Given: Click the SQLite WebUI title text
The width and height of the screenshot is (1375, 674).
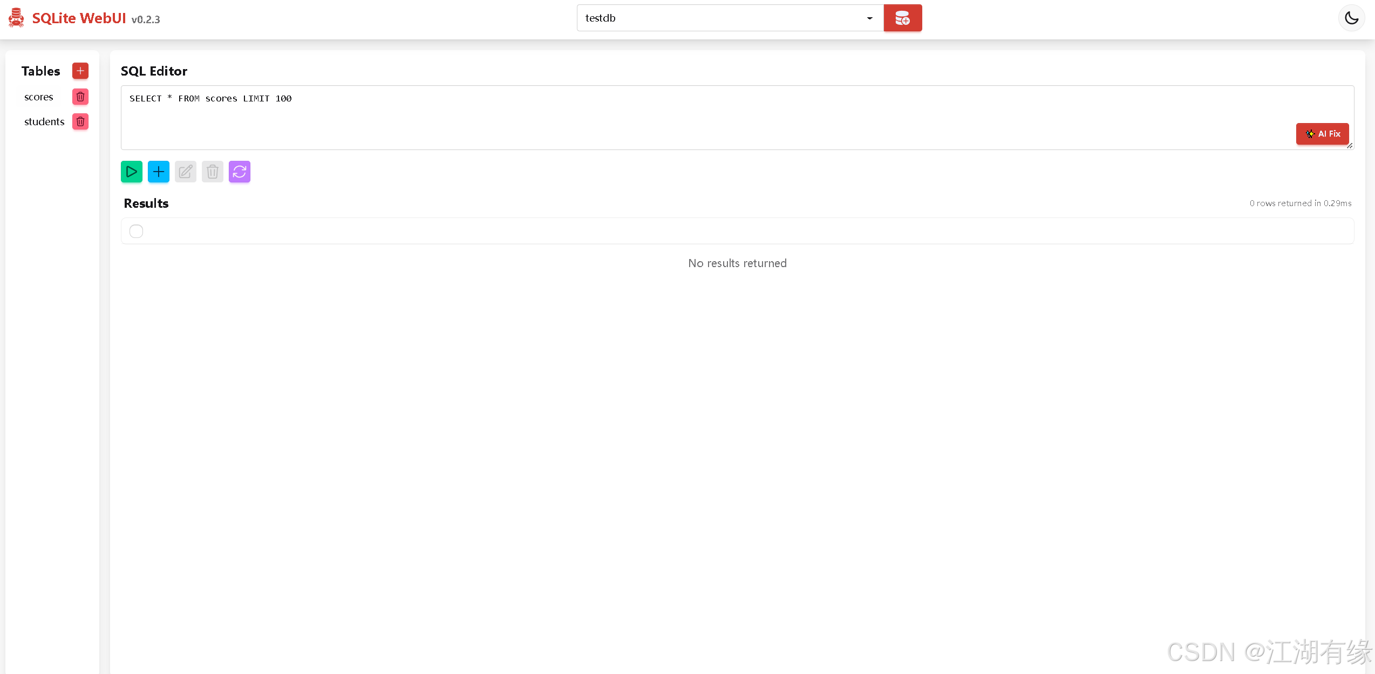Looking at the screenshot, I should pos(79,18).
